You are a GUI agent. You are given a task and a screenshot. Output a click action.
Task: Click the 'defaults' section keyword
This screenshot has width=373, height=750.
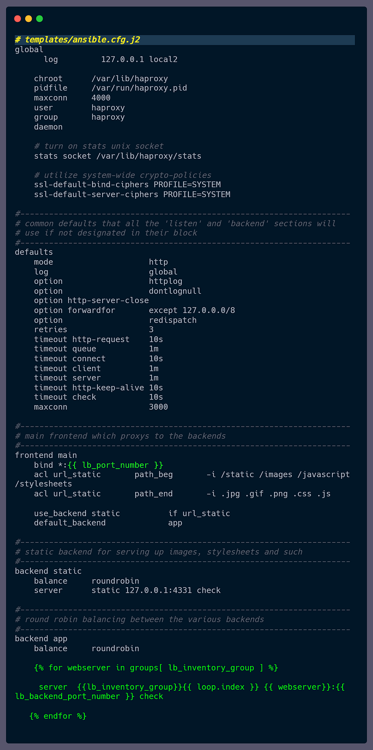point(34,252)
